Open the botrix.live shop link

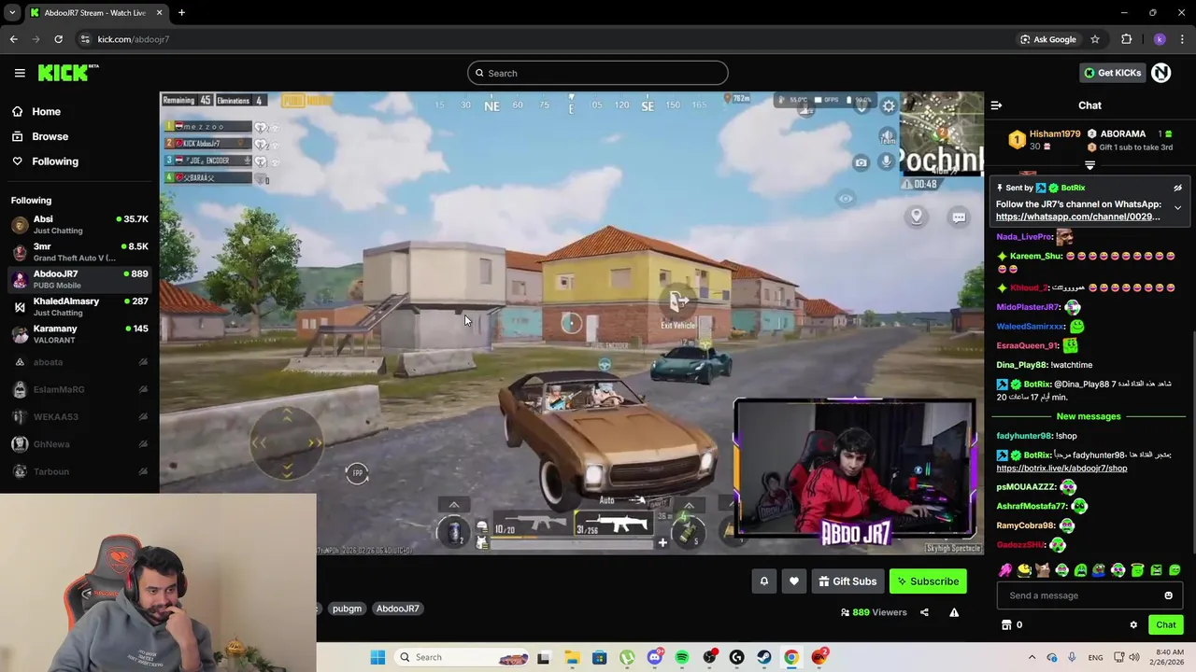click(x=1061, y=469)
